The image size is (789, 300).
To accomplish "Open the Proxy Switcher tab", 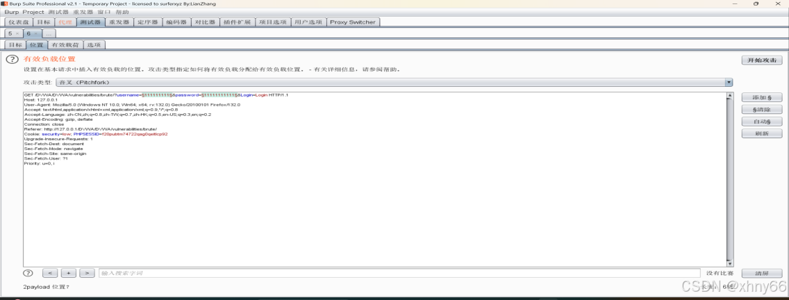I will (354, 22).
